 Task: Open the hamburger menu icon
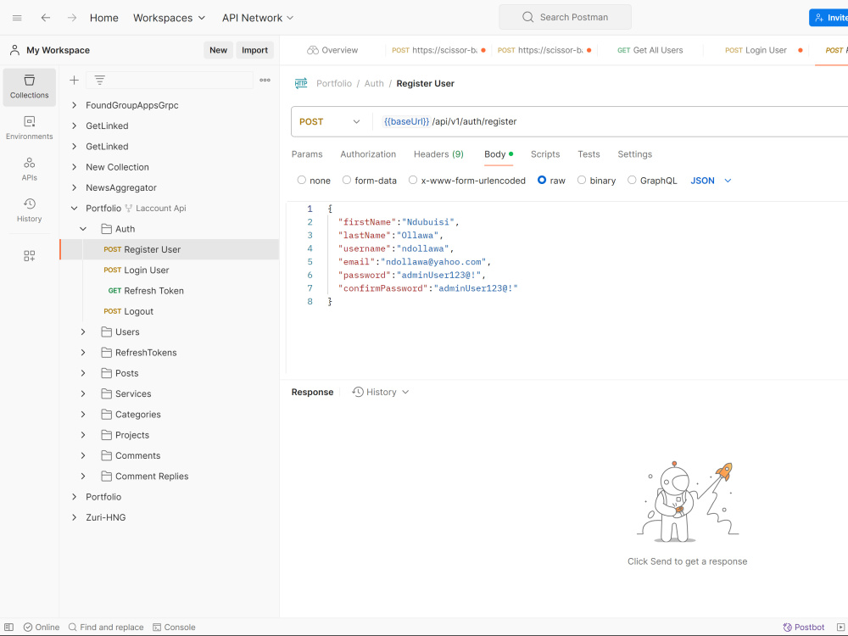[x=17, y=18]
